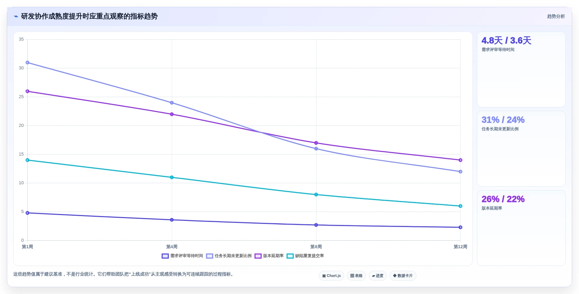
Task: Select the 数据卡片 tag chip
Action: 403,276
